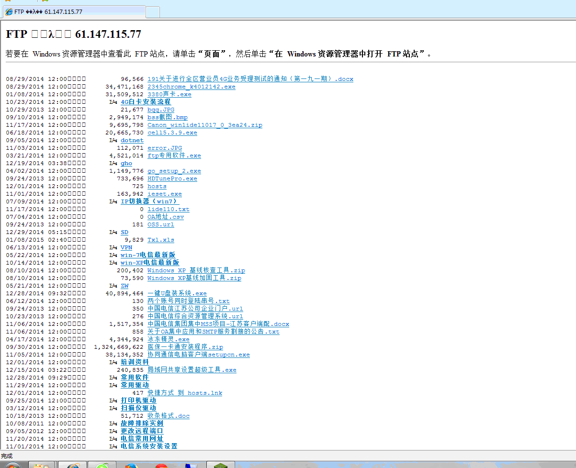Image resolution: width=576 pixels, height=468 pixels.
Task: Open the VPN folder link
Action: click(126, 247)
